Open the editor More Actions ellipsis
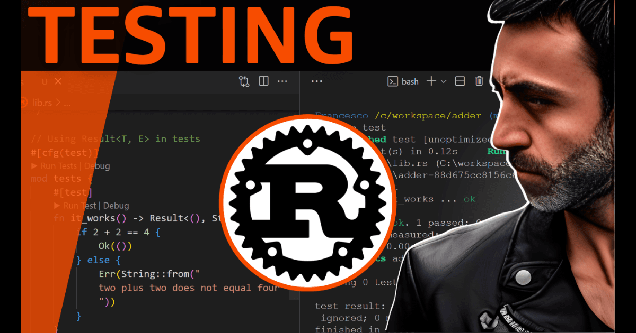This screenshot has height=333, width=636. [x=282, y=81]
